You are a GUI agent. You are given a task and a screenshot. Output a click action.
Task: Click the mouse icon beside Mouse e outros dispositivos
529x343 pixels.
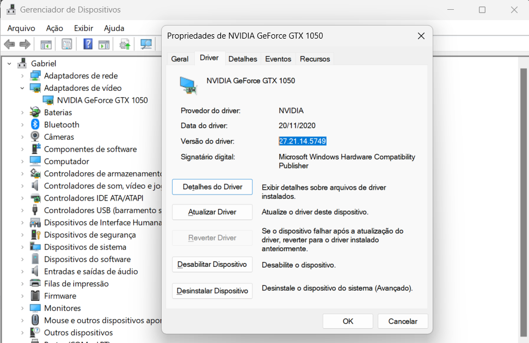[x=35, y=320]
